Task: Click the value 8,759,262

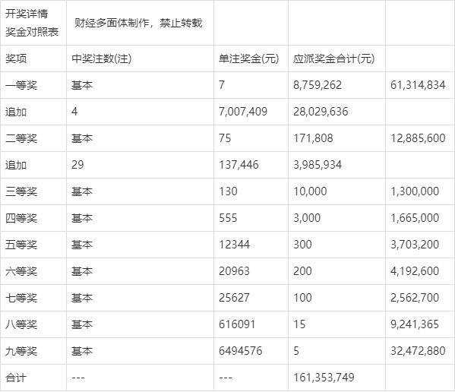Action: coord(318,85)
